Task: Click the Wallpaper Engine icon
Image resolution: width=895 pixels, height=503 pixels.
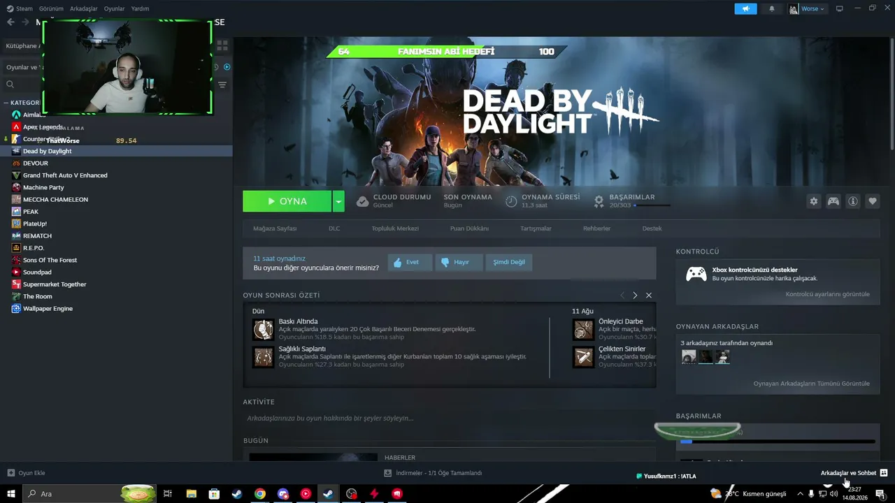Action: click(x=17, y=309)
